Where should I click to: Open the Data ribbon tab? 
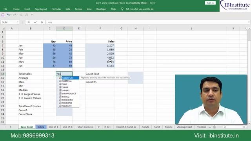tap(68, 9)
